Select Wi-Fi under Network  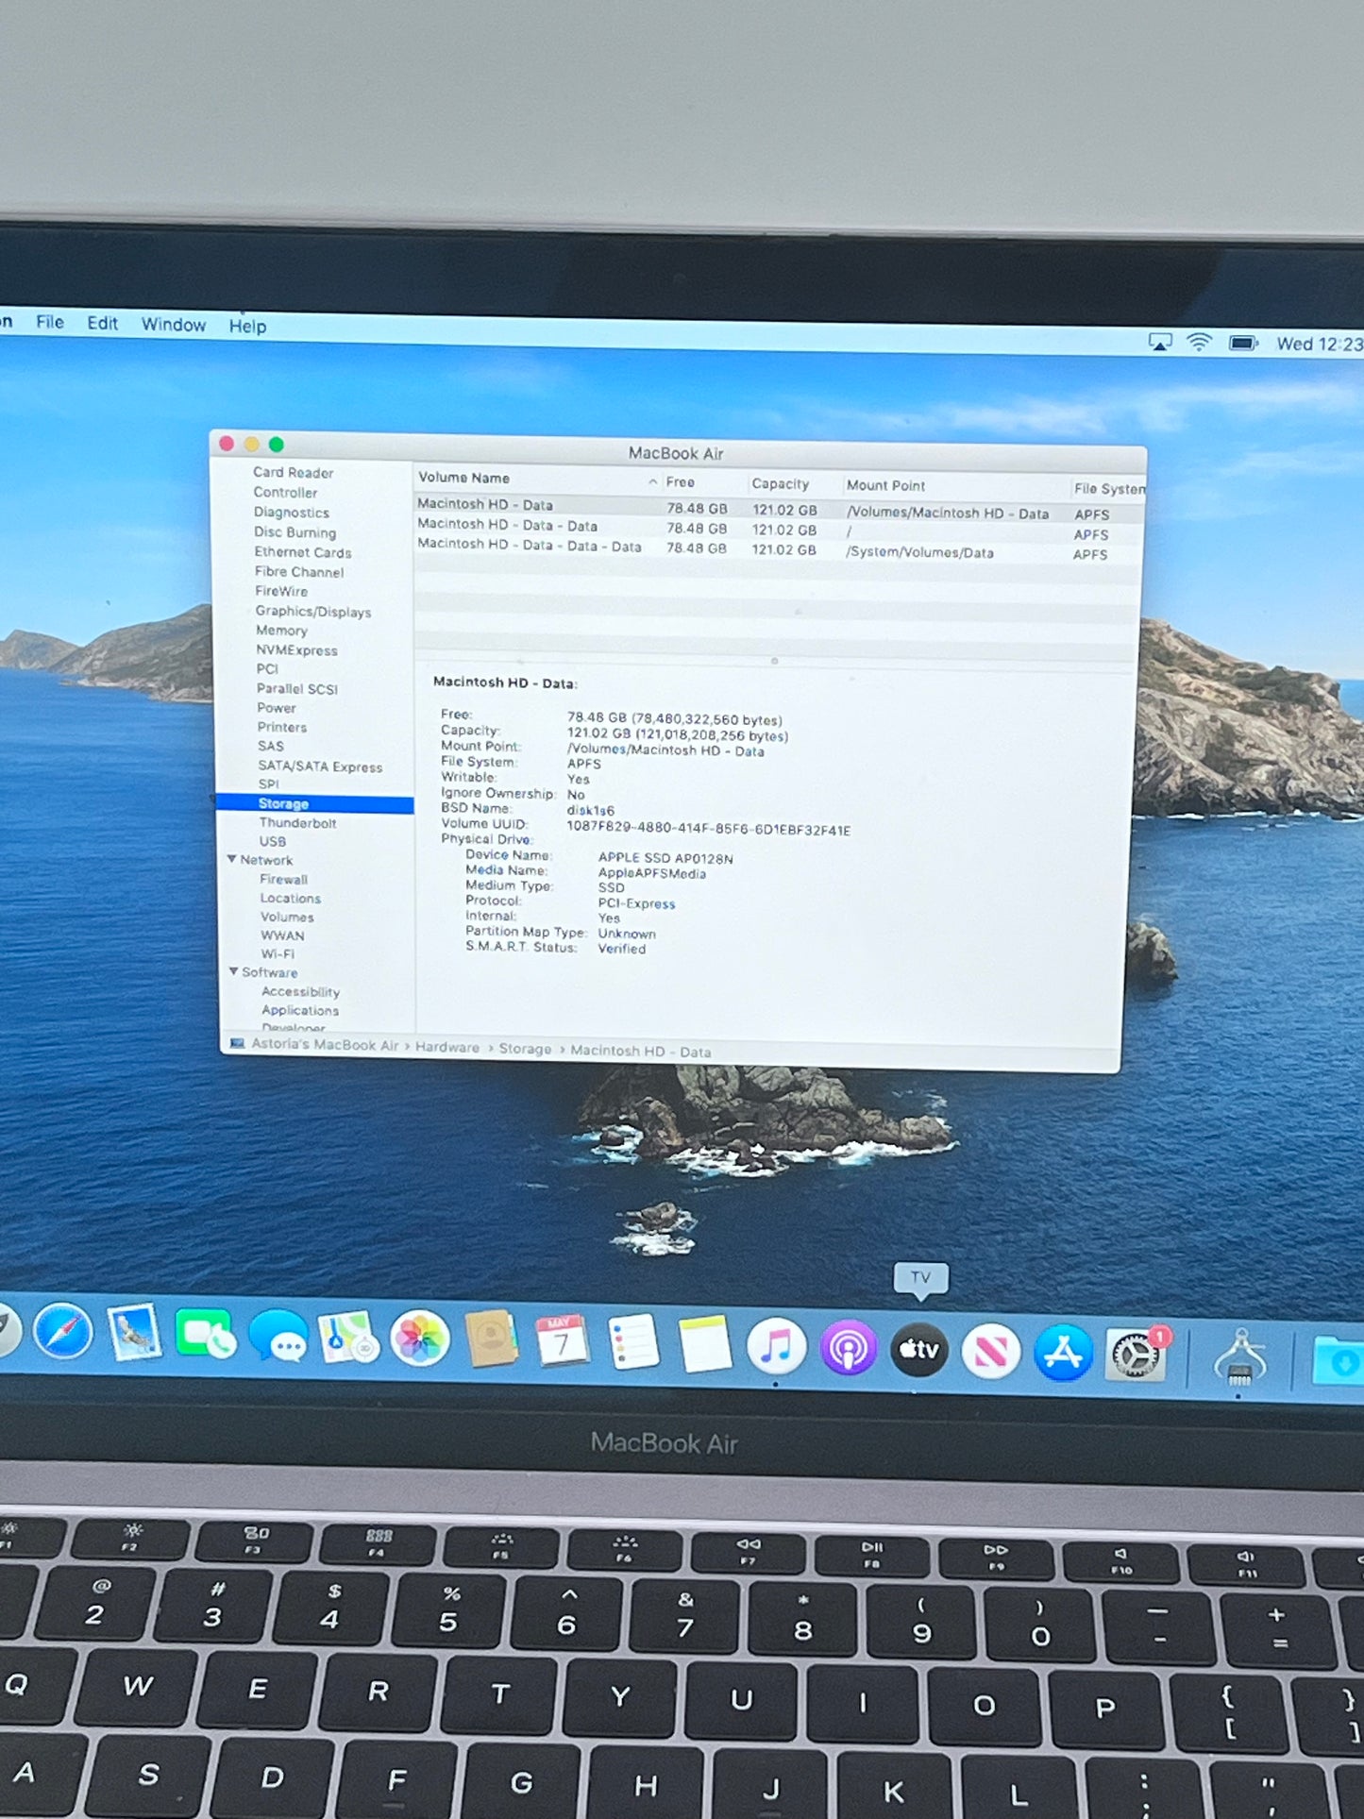pos(278,953)
